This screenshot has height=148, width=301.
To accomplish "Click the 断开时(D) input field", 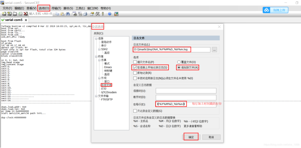I will click(x=186, y=97).
